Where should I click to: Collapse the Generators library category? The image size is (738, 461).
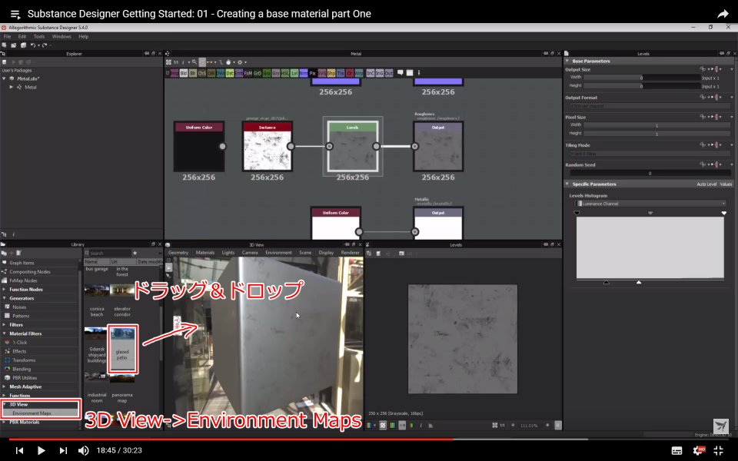pos(5,298)
